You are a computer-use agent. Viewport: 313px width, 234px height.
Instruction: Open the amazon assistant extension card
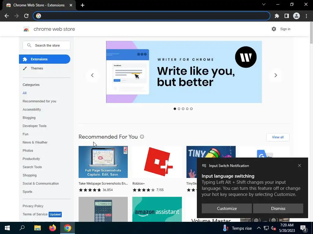click(x=157, y=209)
